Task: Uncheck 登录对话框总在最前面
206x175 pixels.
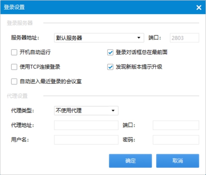Action: pos(110,52)
